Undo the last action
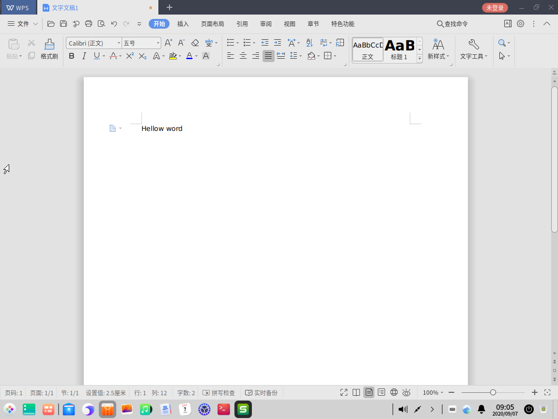558x419 pixels. click(114, 24)
